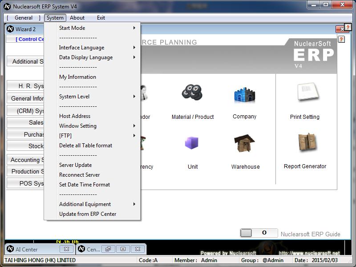Open the Material / Product icon
Image resolution: width=356 pixels, height=267 pixels.
[x=192, y=92]
